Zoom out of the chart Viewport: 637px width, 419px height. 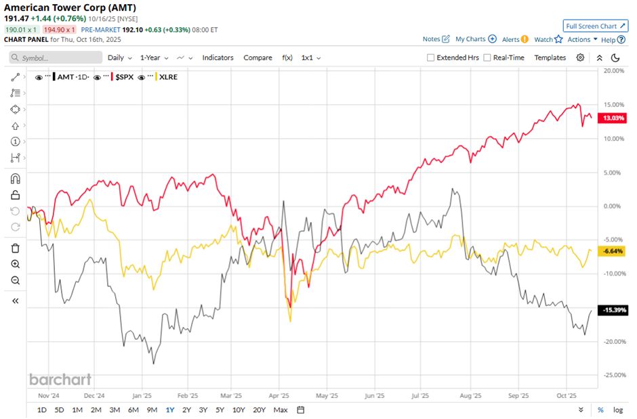click(x=15, y=280)
